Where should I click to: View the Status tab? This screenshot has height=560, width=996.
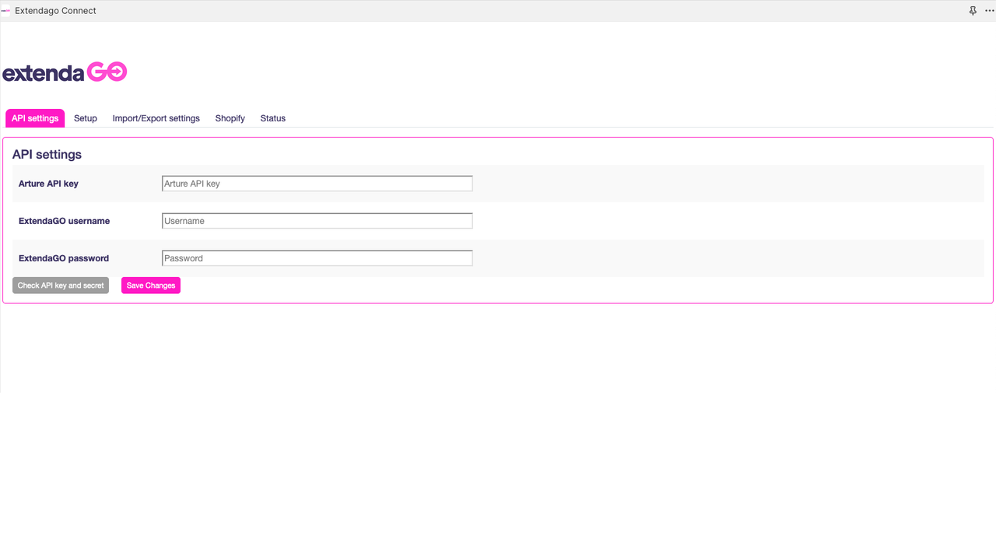coord(272,118)
